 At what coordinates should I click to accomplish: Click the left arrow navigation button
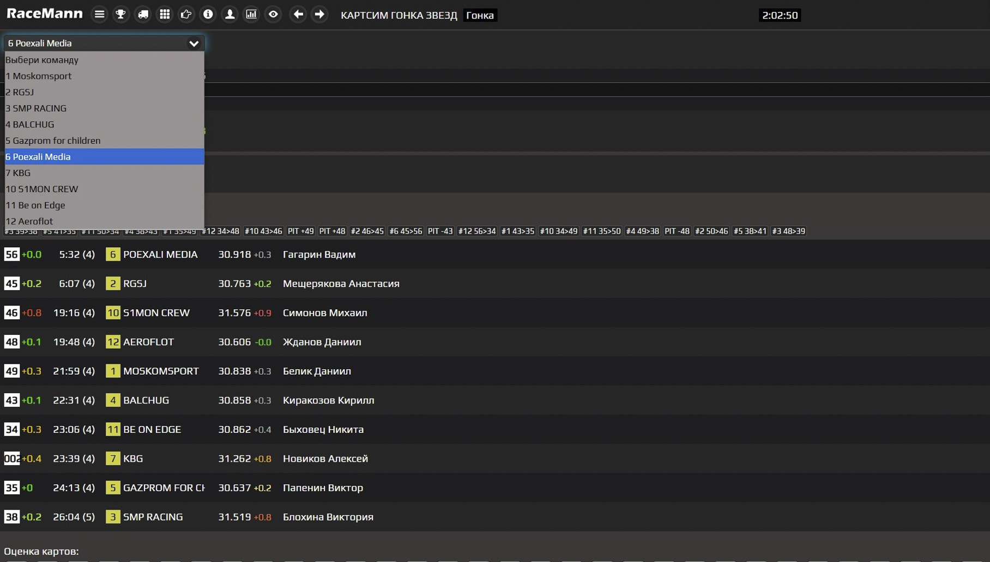tap(298, 15)
